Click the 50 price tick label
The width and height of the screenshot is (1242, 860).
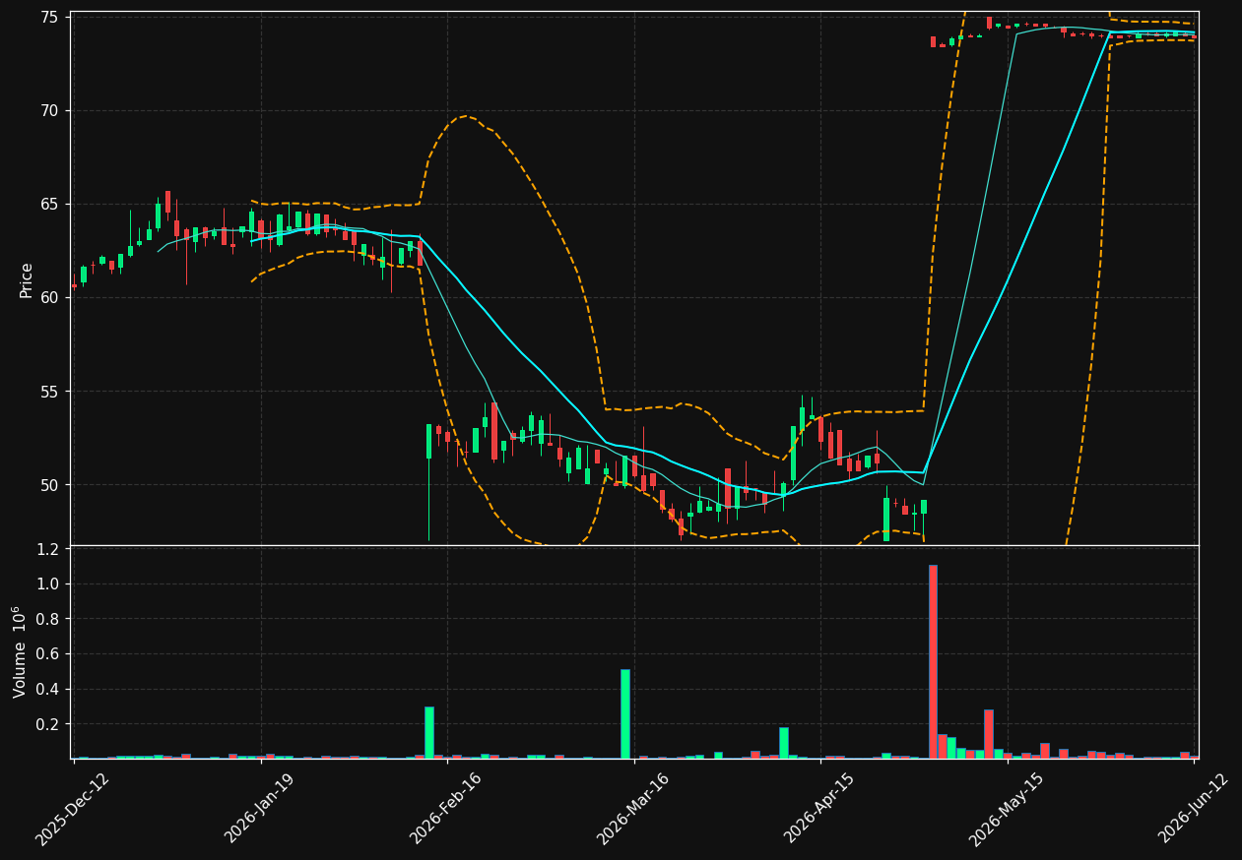point(49,485)
